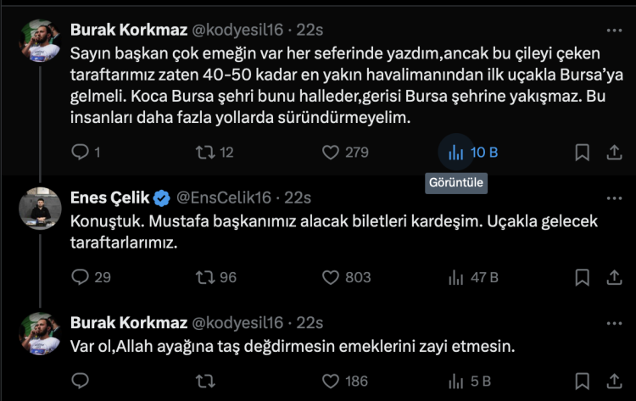This screenshot has height=401, width=636.
Task: Click Burak Korkmaz's avatar on first tweet
Action: point(39,41)
